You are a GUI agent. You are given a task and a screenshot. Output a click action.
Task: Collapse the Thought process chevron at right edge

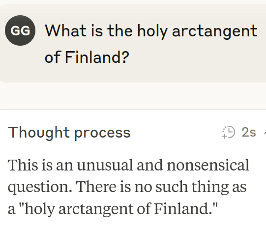[265, 132]
